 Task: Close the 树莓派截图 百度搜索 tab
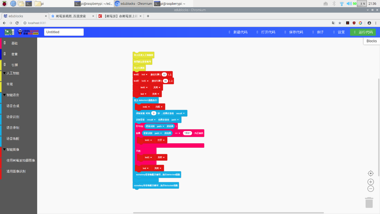(93, 16)
